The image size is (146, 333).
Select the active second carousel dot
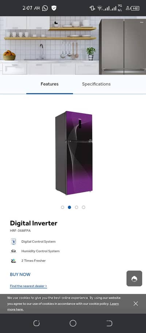coord(69,207)
